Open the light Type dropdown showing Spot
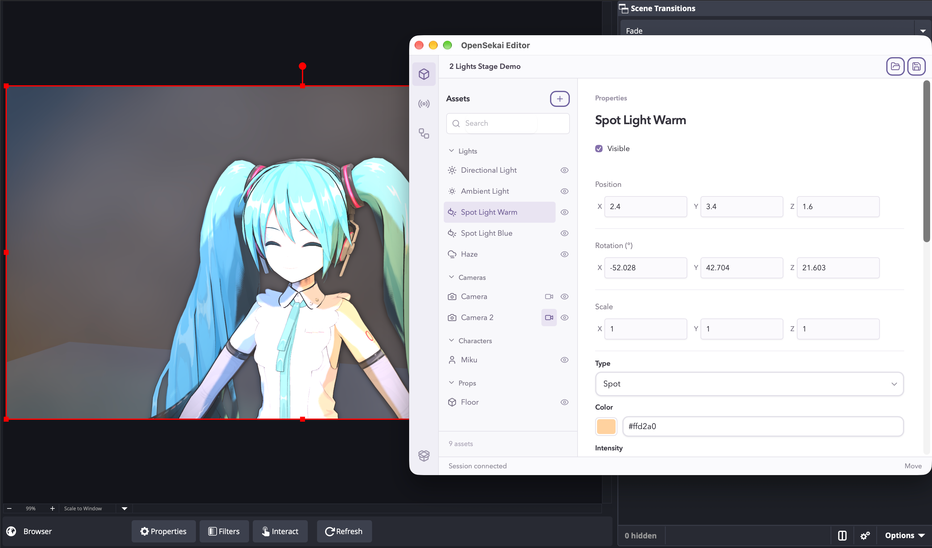The height and width of the screenshot is (548, 932). [x=749, y=384]
